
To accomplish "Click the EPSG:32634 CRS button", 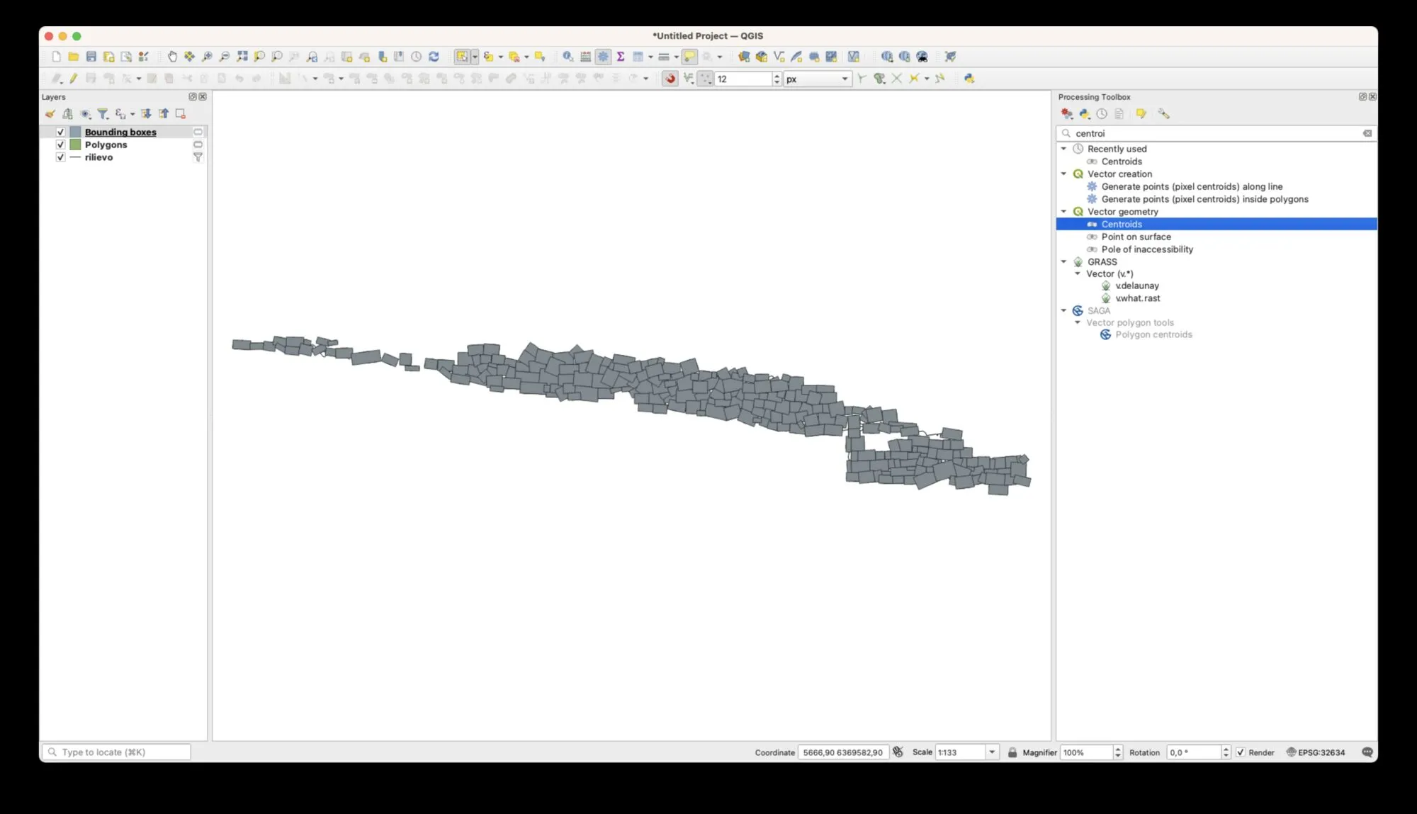I will [x=1315, y=752].
